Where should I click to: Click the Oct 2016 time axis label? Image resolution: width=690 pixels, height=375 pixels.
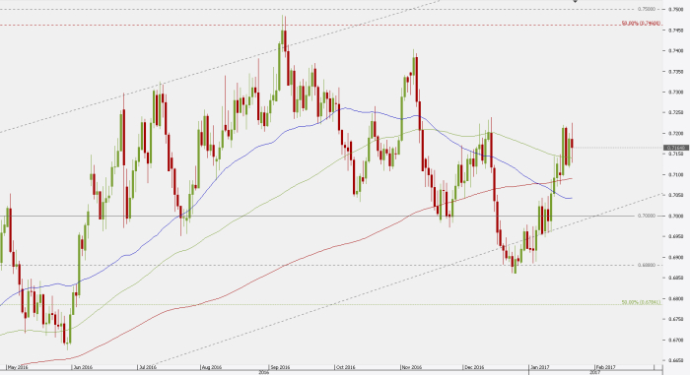tap(345, 367)
